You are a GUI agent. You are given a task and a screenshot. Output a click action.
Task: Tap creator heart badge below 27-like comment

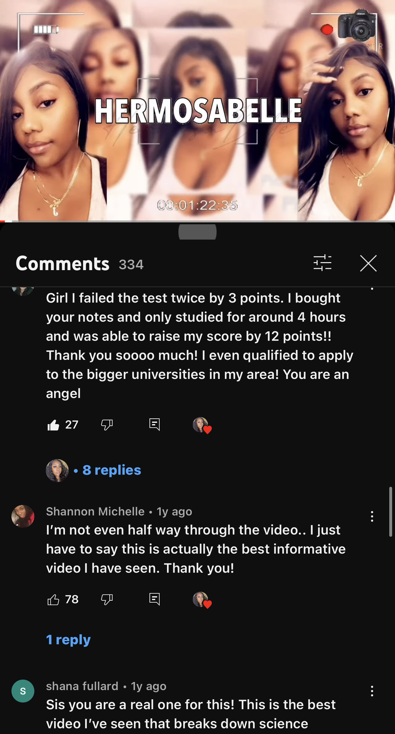[x=202, y=425]
